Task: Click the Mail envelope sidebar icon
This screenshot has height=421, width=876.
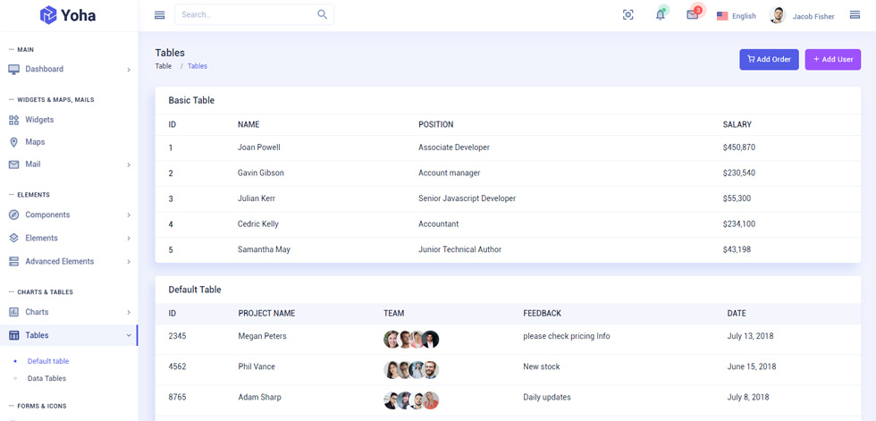Action: tap(14, 164)
